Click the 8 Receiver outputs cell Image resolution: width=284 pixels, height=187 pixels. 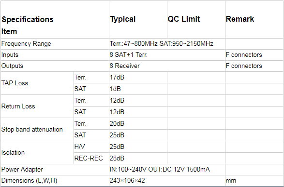pos(125,66)
